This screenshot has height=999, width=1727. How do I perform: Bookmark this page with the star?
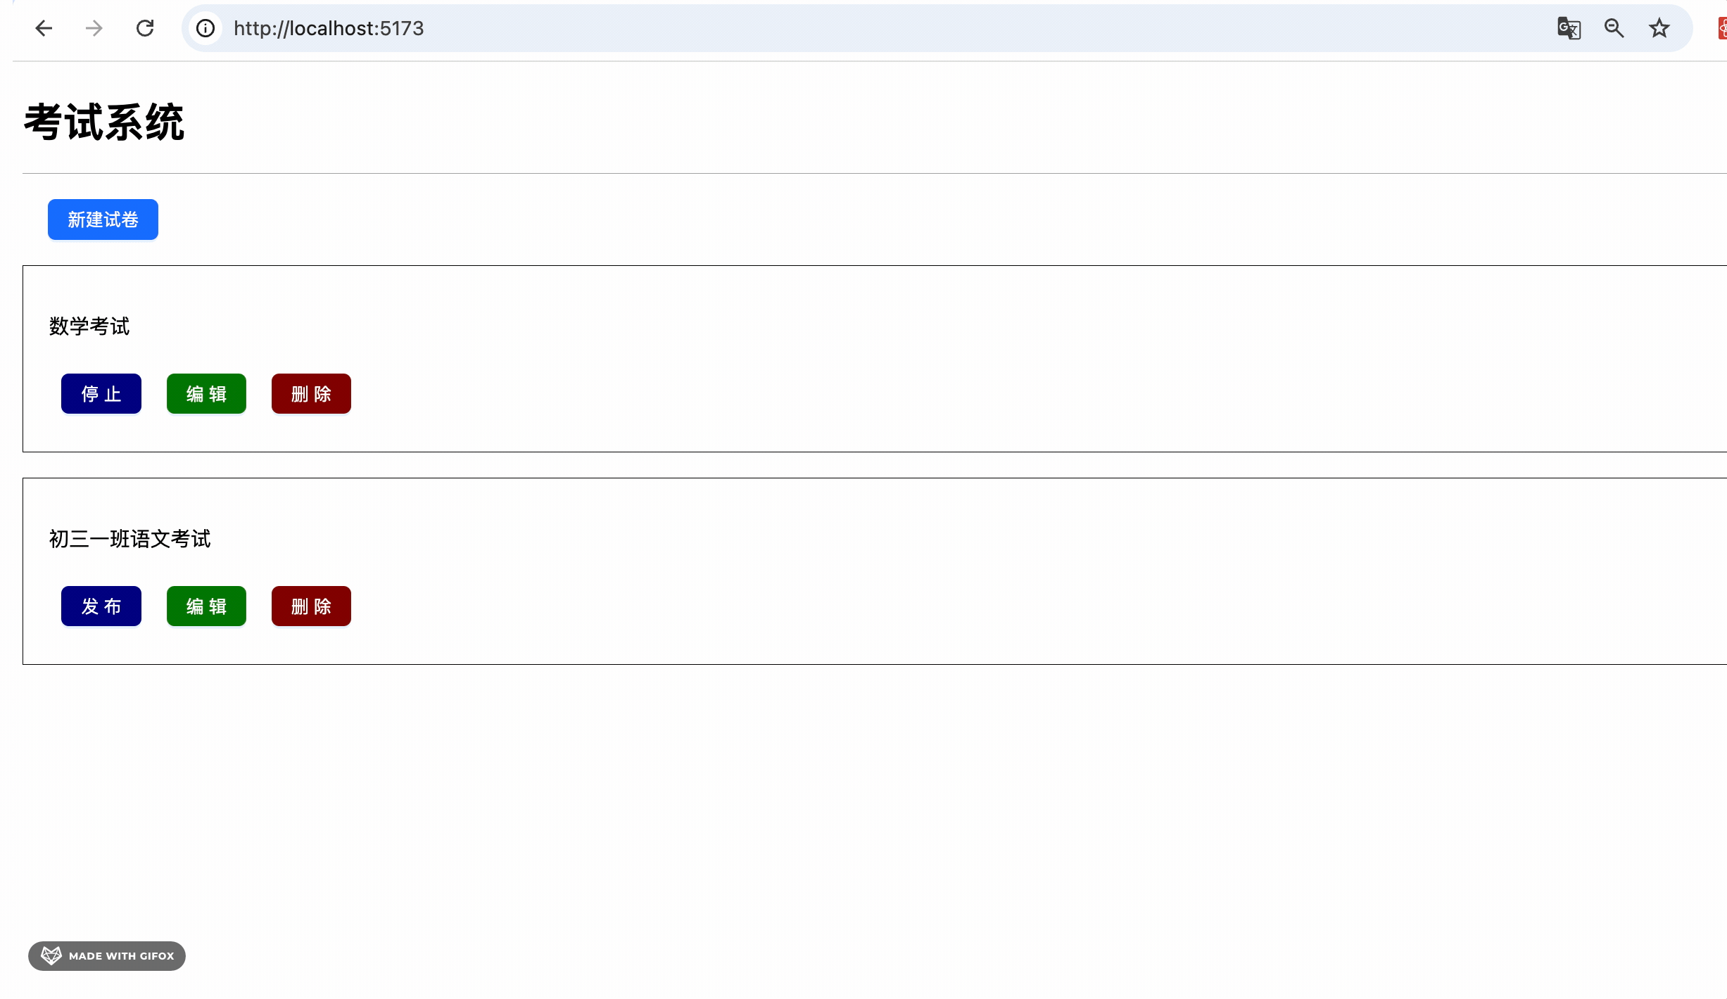[x=1659, y=28]
